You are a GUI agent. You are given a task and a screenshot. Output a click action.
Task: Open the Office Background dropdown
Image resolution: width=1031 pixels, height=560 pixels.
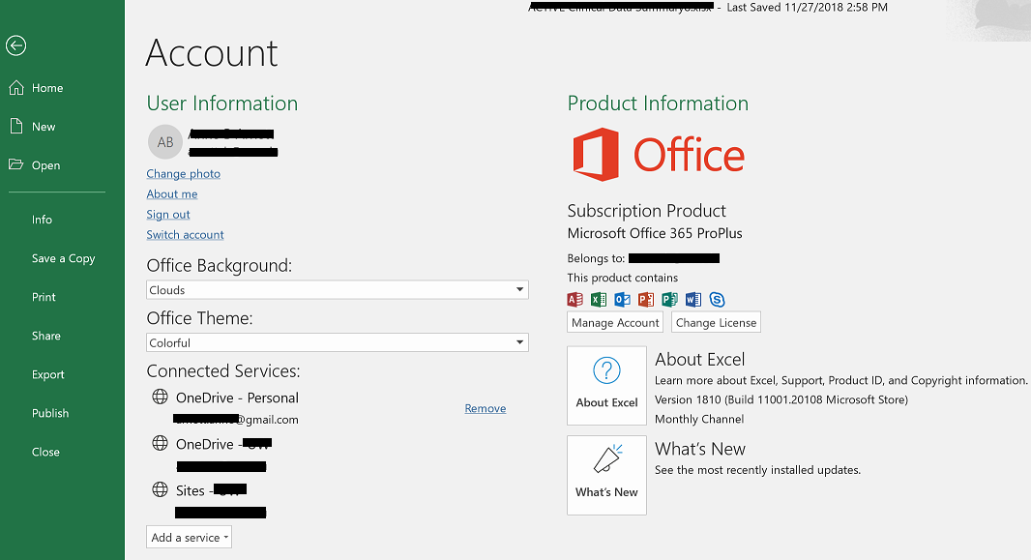click(x=338, y=290)
